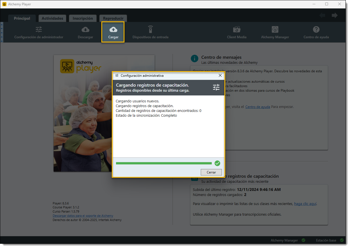Open the Descargar download cloud icon
The height and width of the screenshot is (248, 350).
click(x=85, y=30)
